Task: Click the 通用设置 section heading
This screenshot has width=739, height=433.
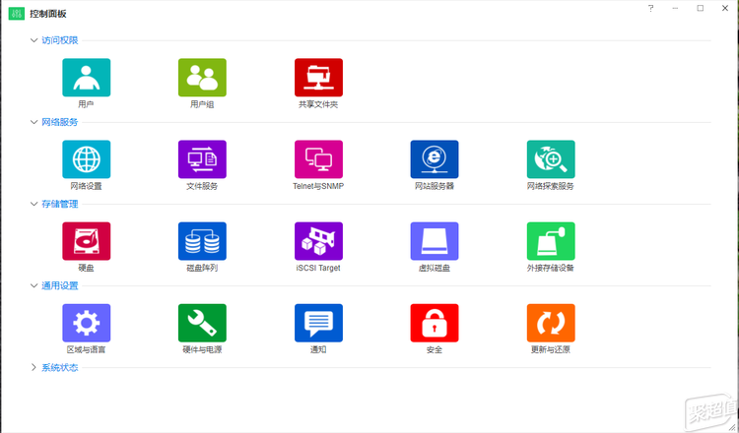Action: point(60,285)
